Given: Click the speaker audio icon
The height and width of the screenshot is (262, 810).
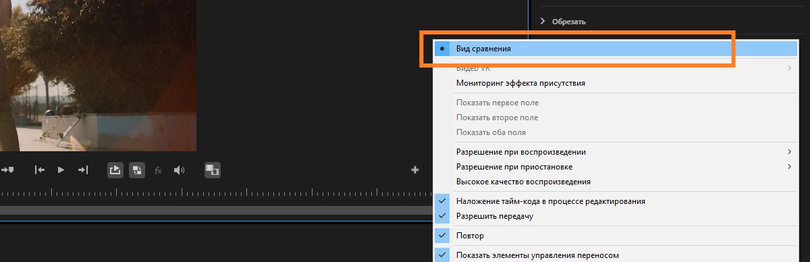Looking at the screenshot, I should coord(179,170).
